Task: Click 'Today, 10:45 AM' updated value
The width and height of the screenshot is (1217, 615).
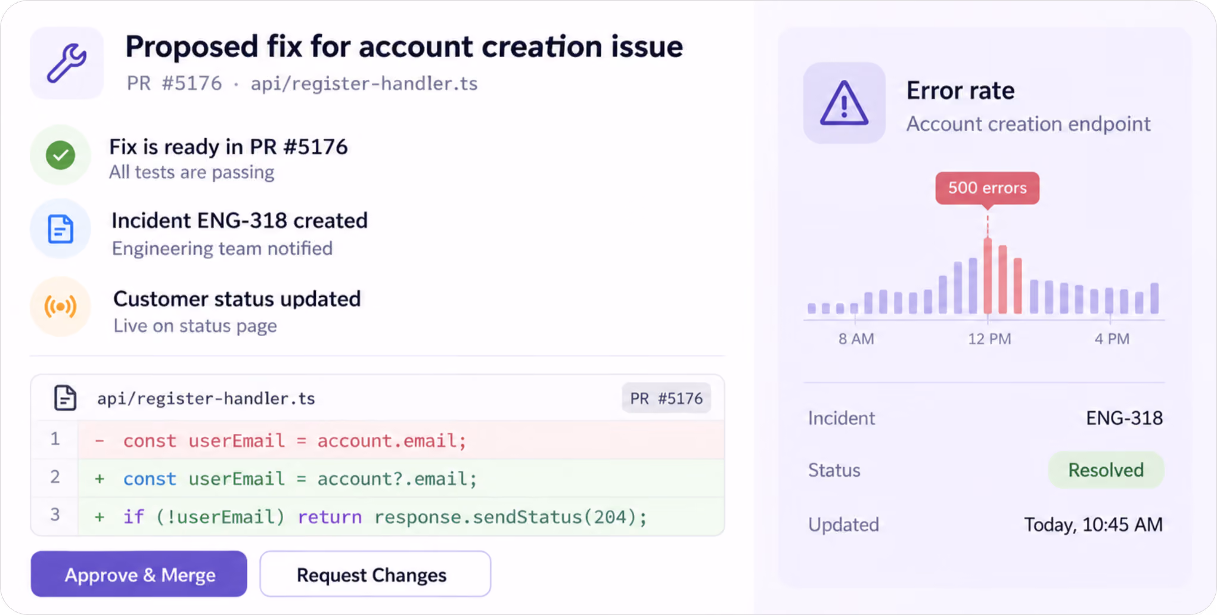Action: (1094, 524)
